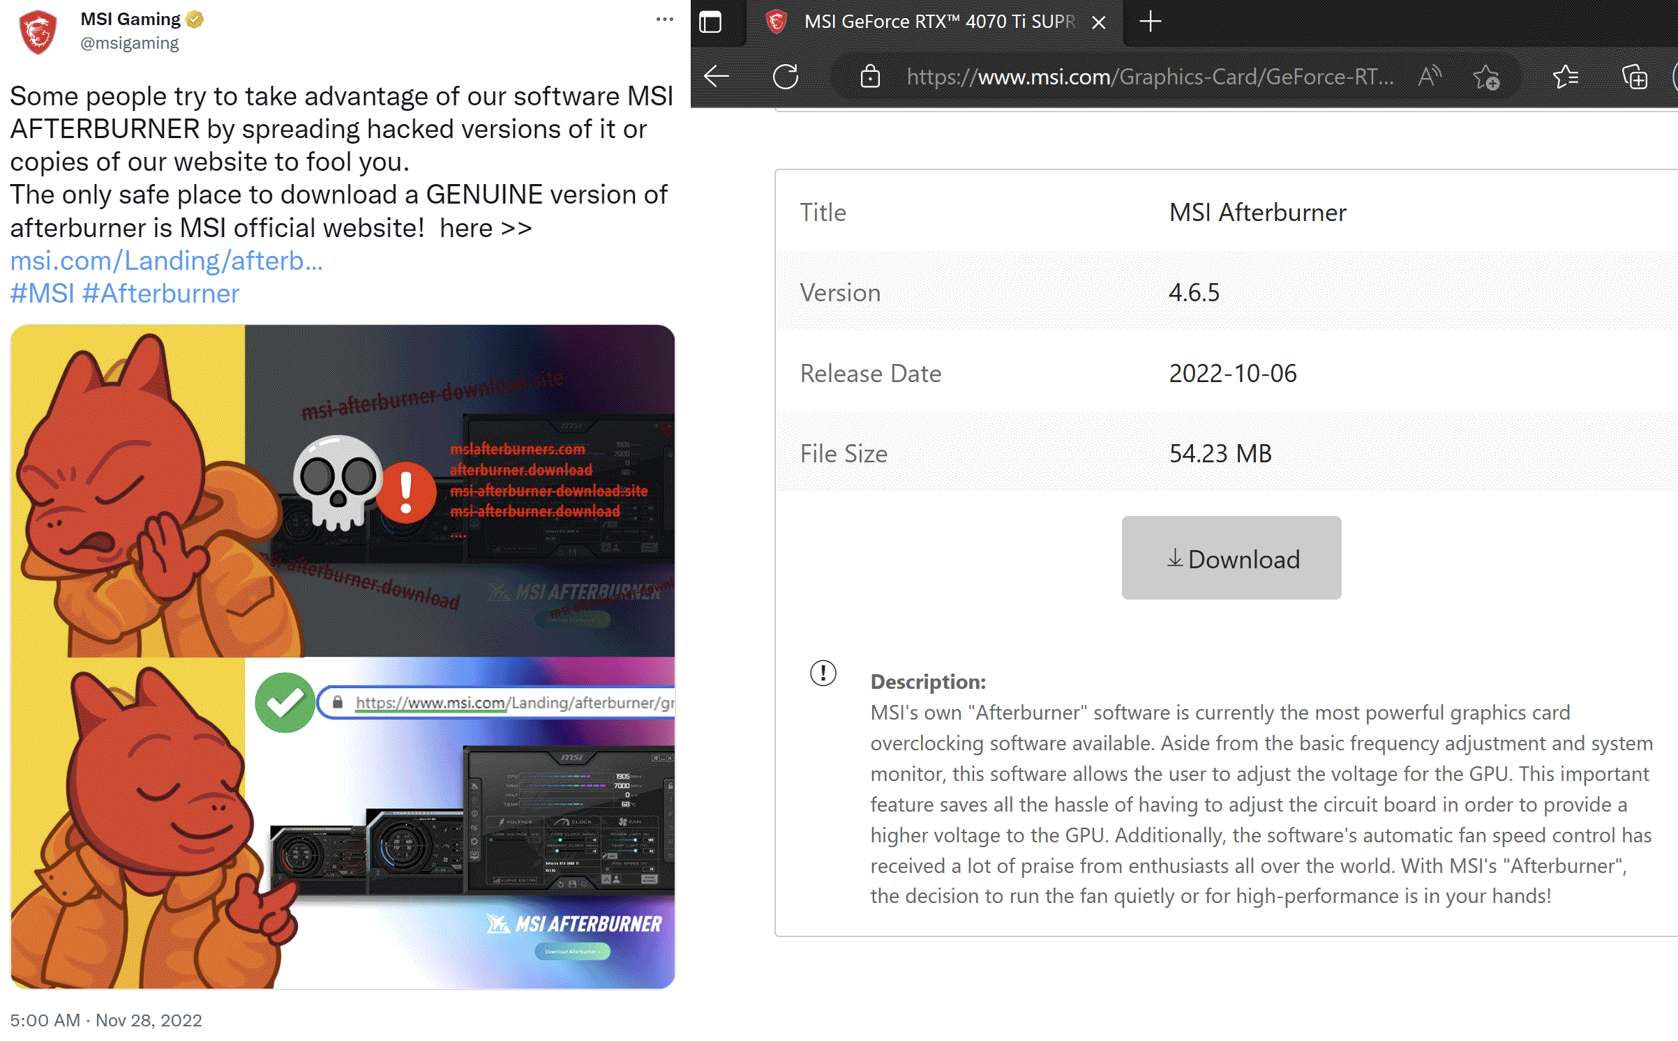The image size is (1678, 1041).
Task: Open the tweet's dragon warning image
Action: [343, 656]
